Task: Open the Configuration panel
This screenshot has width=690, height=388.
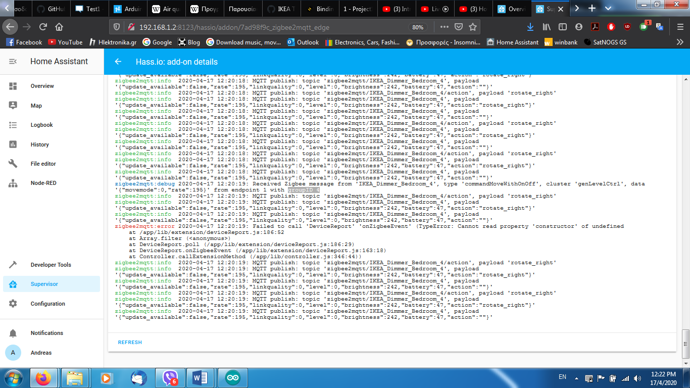Action: click(x=48, y=304)
